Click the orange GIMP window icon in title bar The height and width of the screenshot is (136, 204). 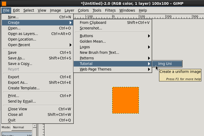(4, 3)
